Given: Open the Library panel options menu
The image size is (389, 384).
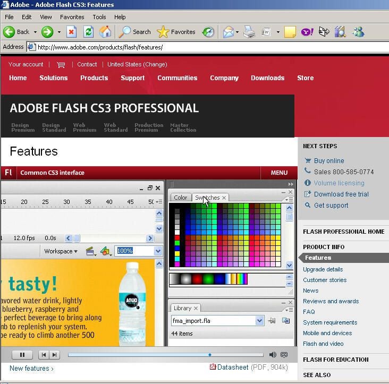Looking at the screenshot, I should (289, 310).
